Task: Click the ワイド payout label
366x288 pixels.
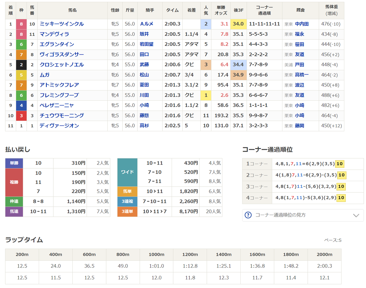Action: [127, 172]
